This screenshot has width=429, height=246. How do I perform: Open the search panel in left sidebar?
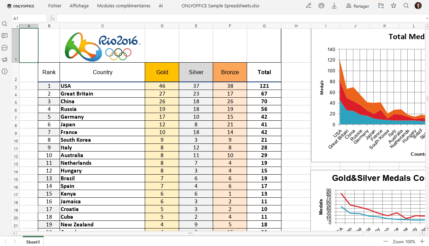pyautogui.click(x=5, y=24)
